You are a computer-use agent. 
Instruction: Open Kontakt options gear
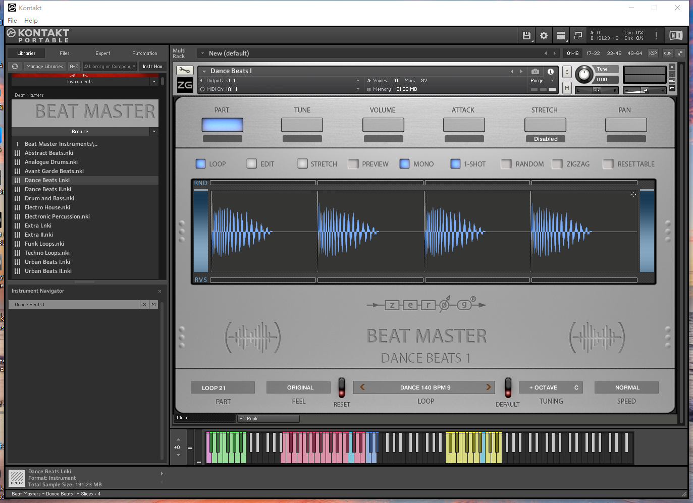click(x=544, y=35)
